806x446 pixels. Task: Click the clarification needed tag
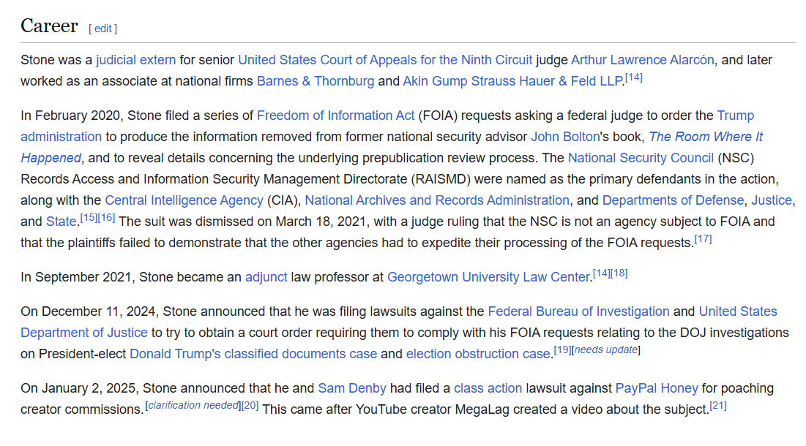point(193,406)
